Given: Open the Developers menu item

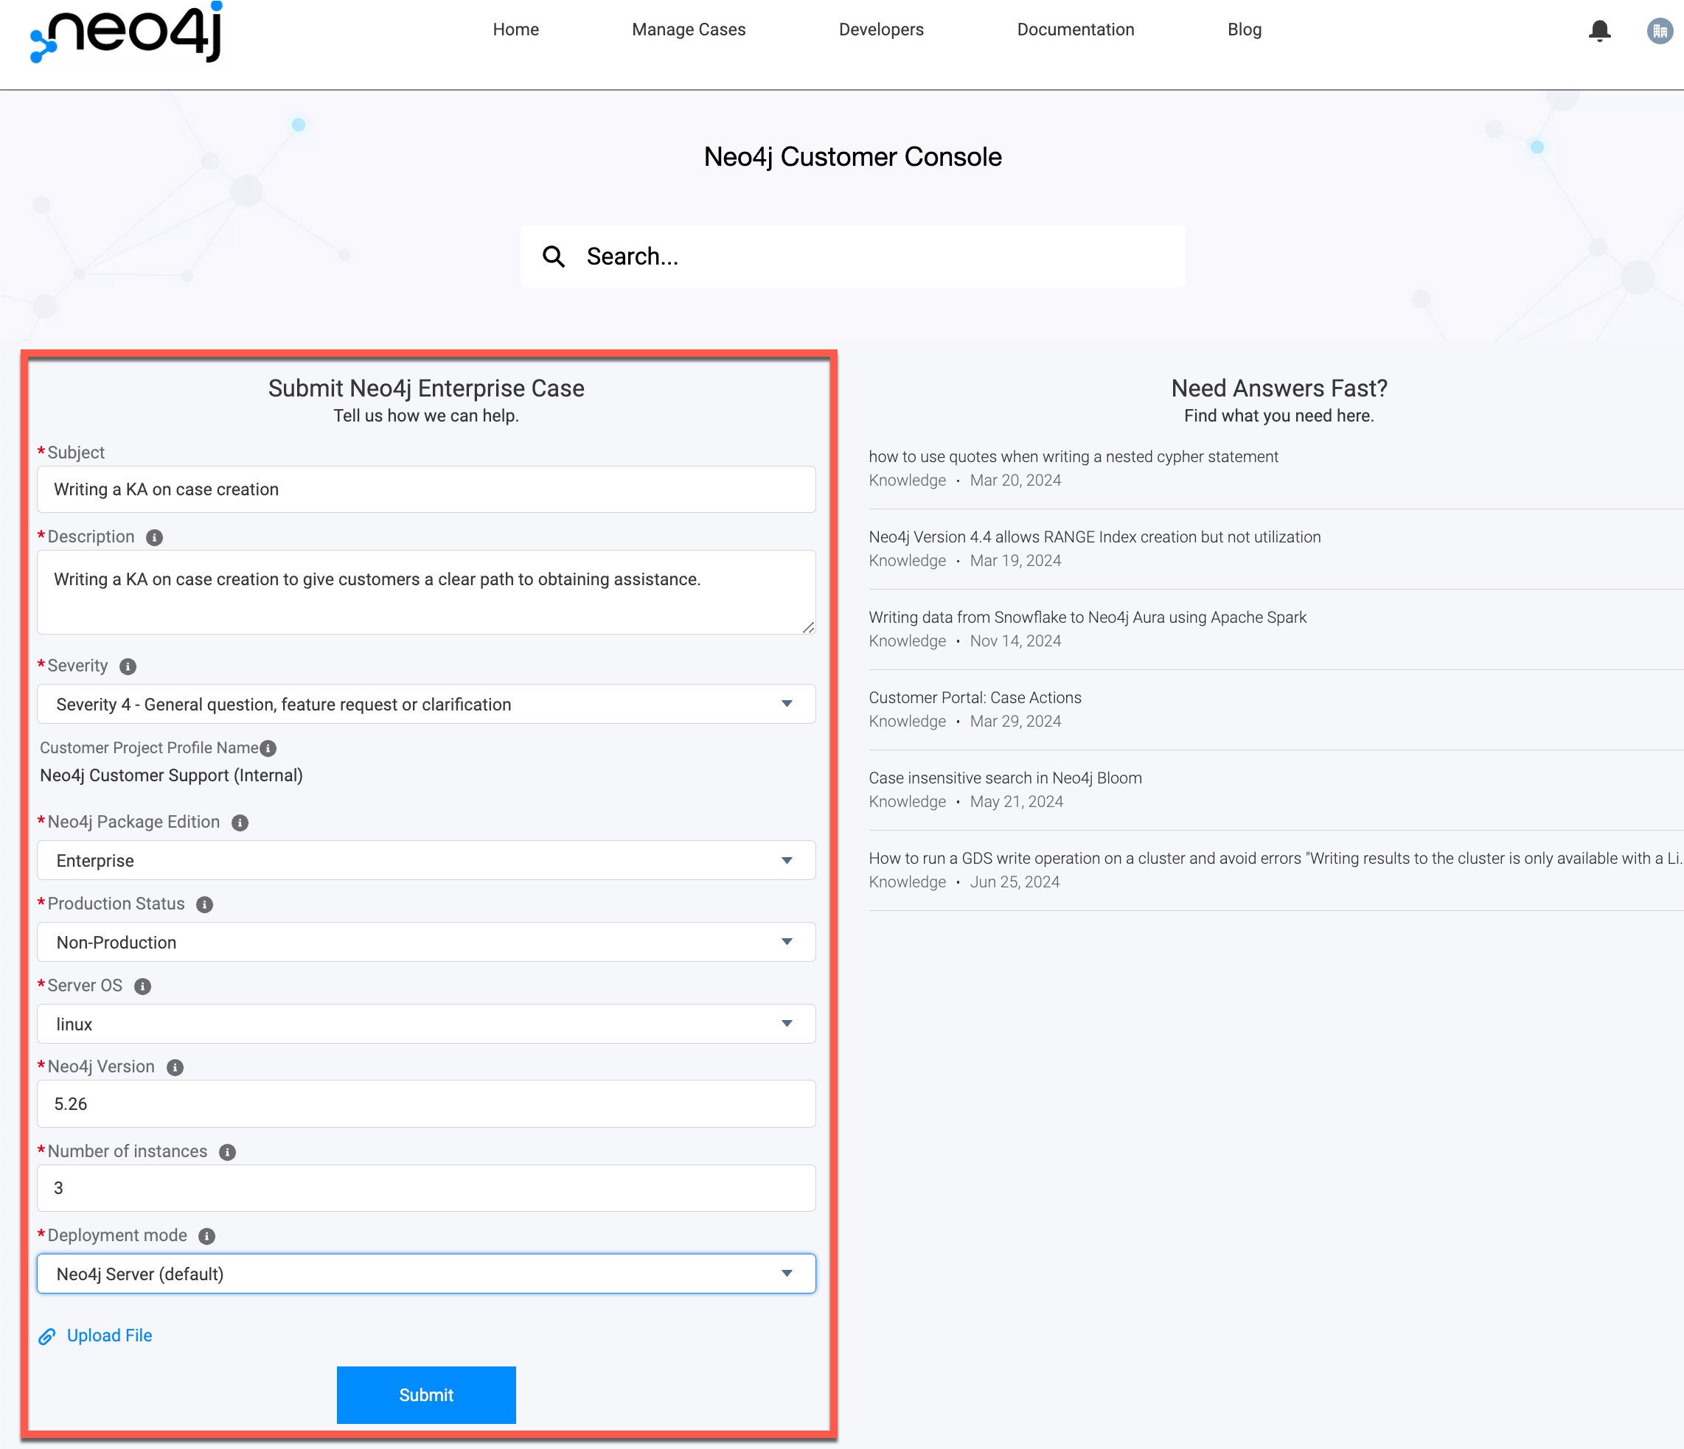Looking at the screenshot, I should pyautogui.click(x=882, y=30).
